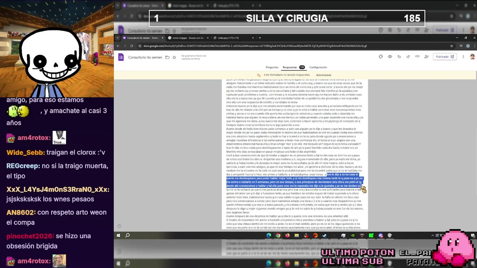The width and height of the screenshot is (477, 268).
Task: Open a new browser tab
Action: point(260,38)
